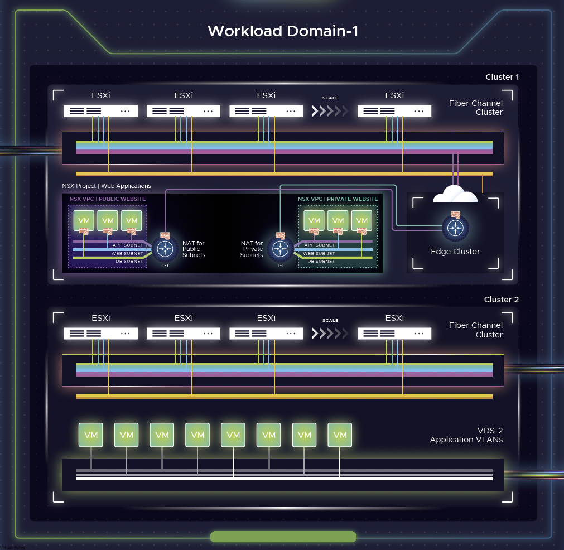The image size is (564, 550).
Task: Select the eighth VM on VDS-2 in Cluster 2
Action: click(x=340, y=435)
